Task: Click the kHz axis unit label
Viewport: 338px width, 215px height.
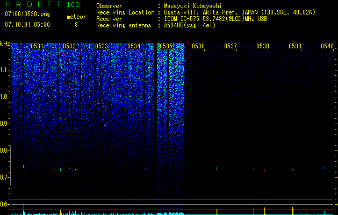Action: (x=5, y=44)
